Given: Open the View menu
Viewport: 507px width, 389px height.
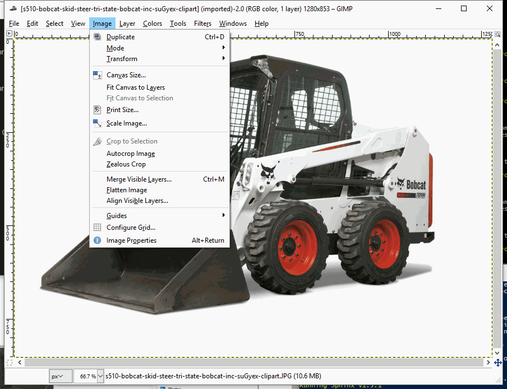Looking at the screenshot, I should coord(78,24).
